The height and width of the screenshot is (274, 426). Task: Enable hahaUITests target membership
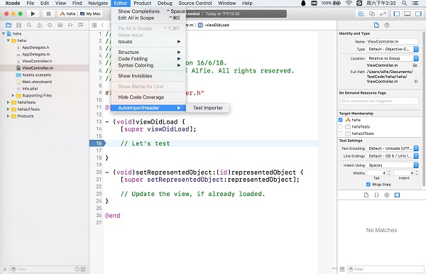pyautogui.click(x=340, y=133)
